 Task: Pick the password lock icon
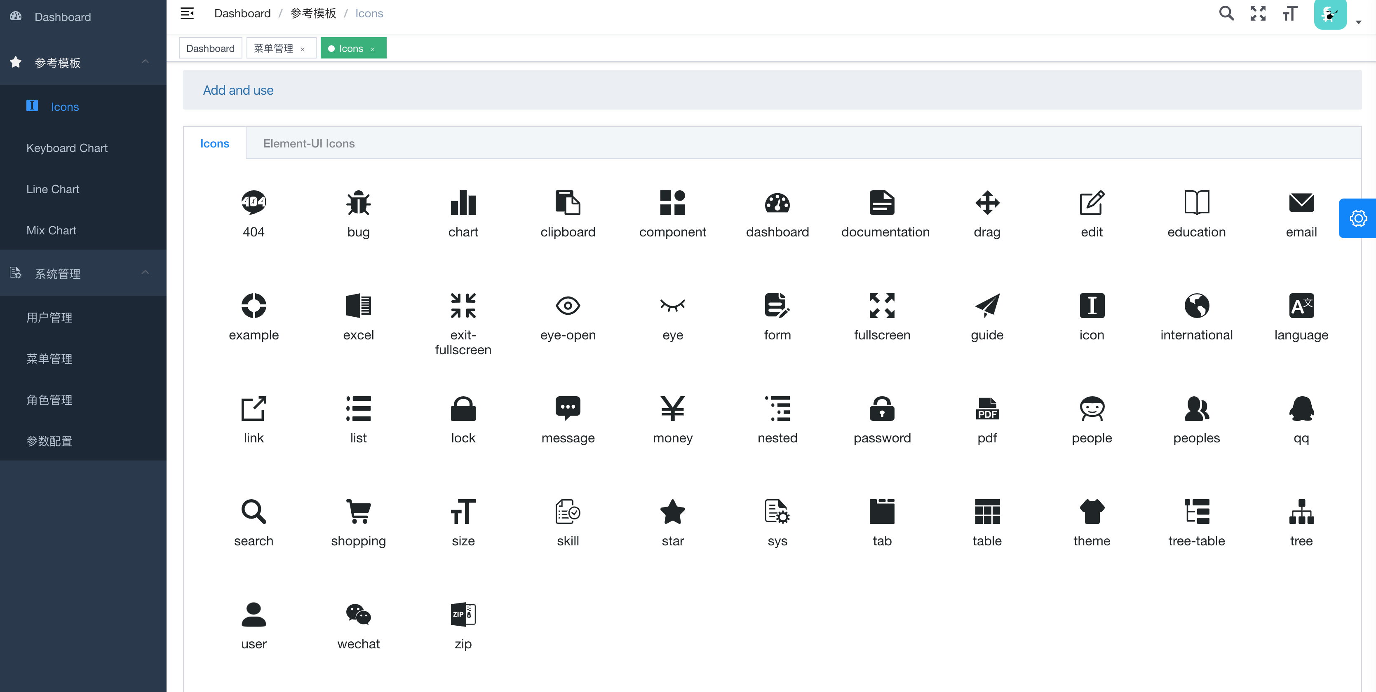(882, 409)
